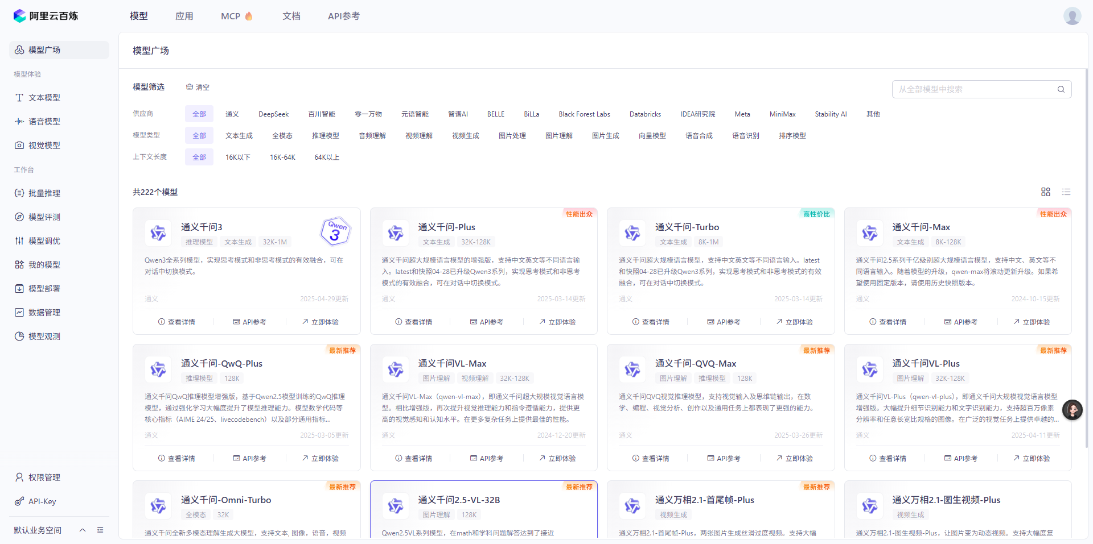Click the 通义千问-Omni-Turbo card title
Image resolution: width=1093 pixels, height=544 pixels.
[226, 500]
